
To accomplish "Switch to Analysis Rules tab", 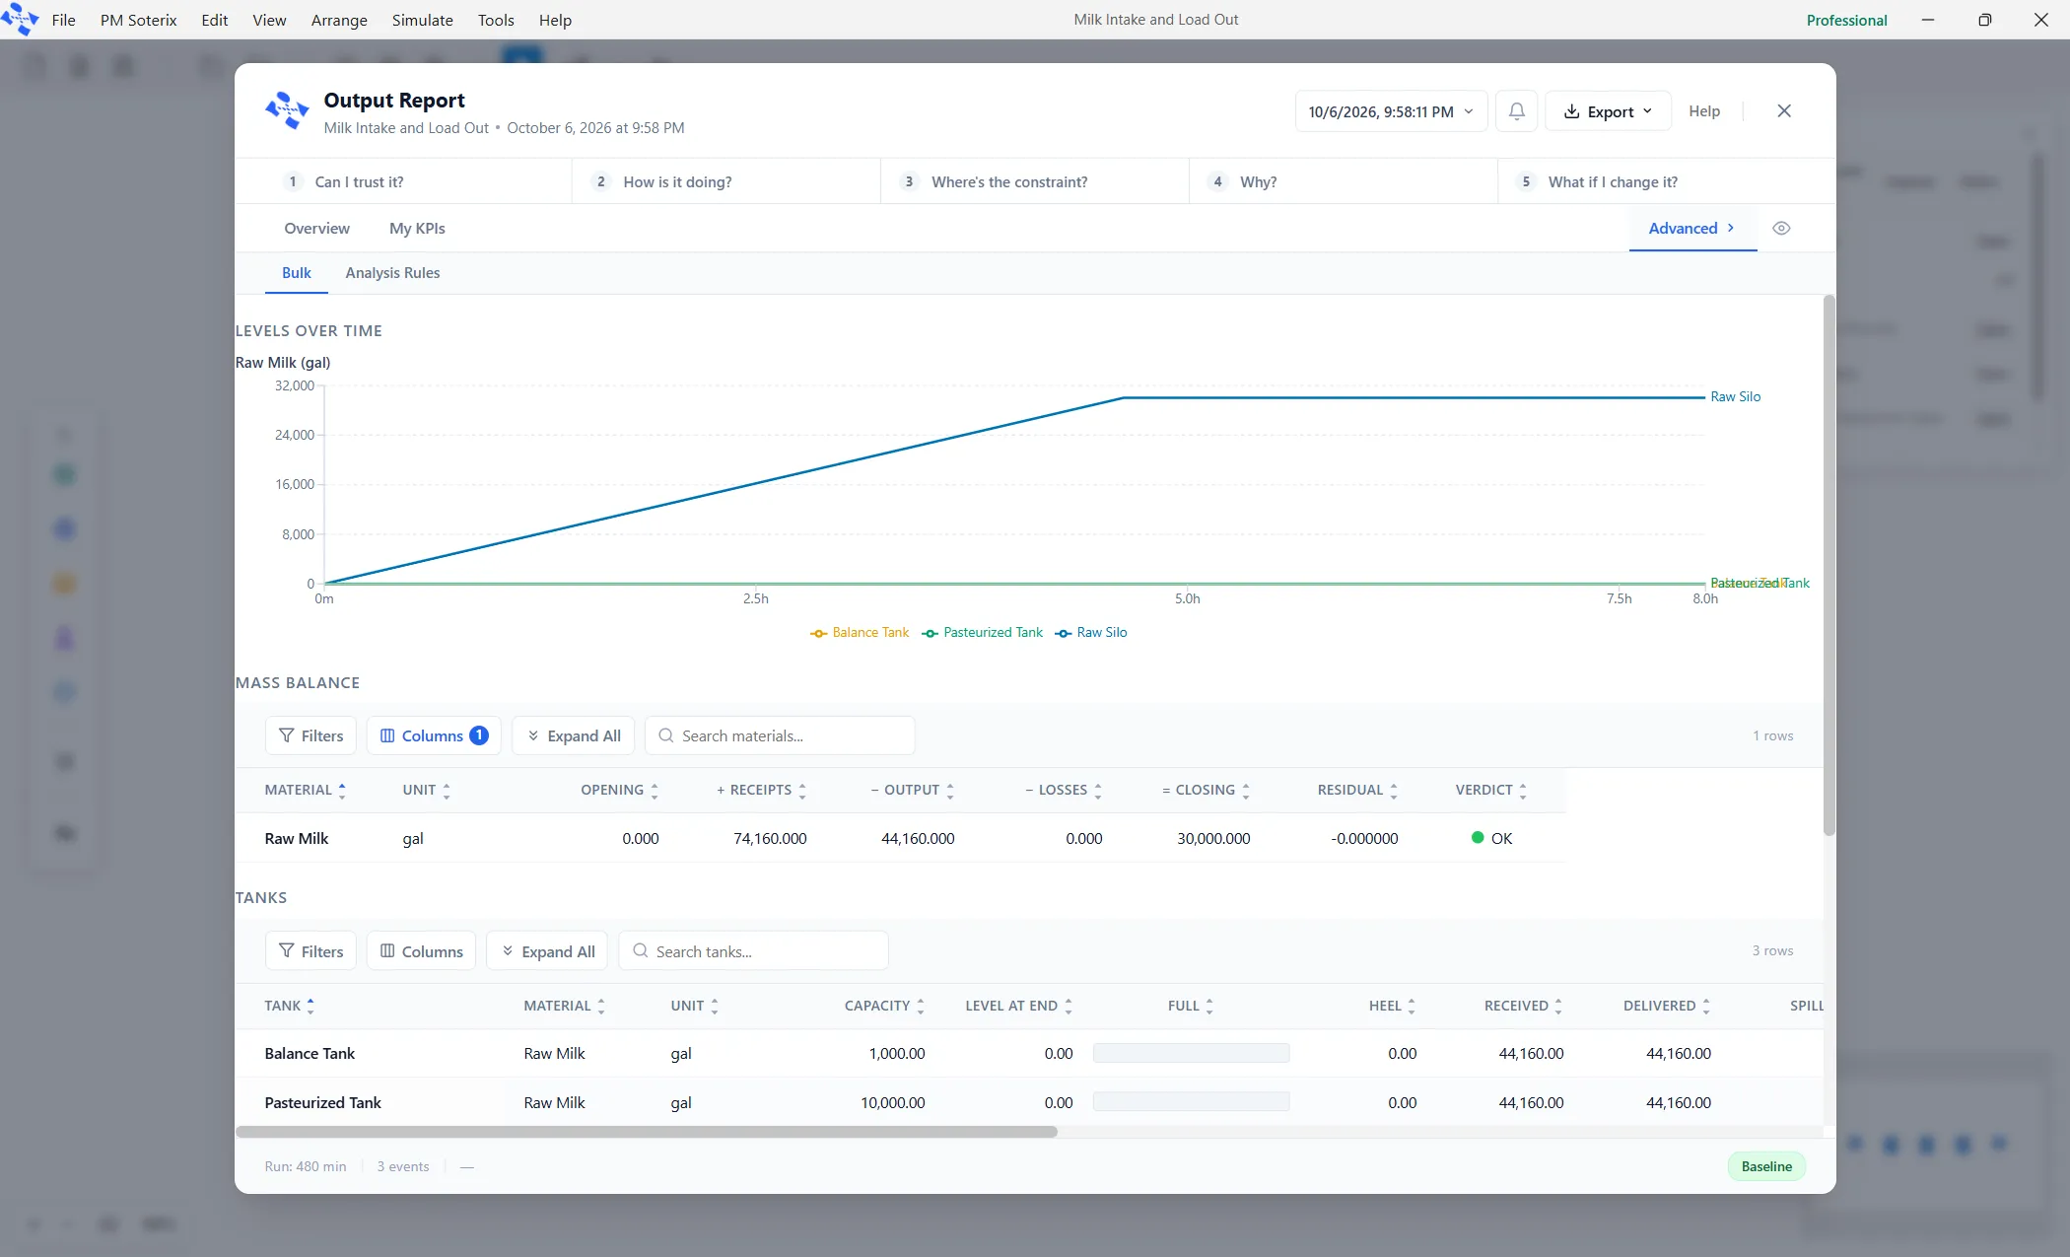I will coord(392,273).
